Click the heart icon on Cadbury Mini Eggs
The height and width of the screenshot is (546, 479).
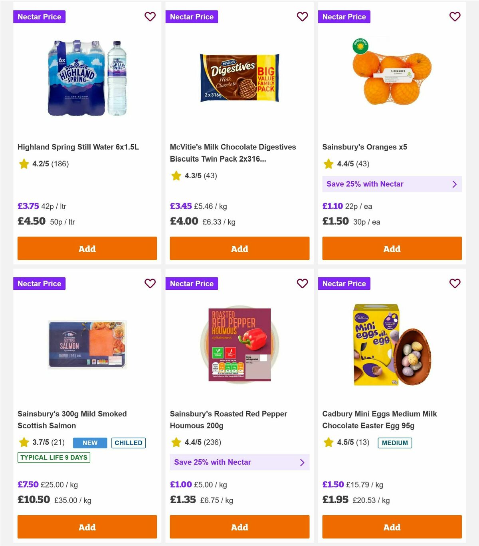pyautogui.click(x=455, y=283)
